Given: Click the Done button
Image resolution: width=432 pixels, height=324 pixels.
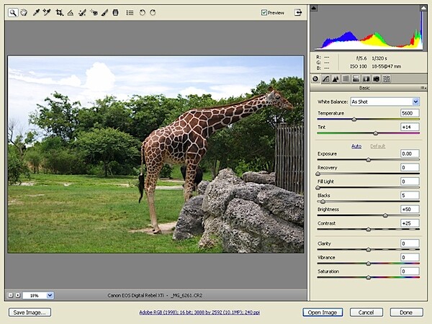Looking at the screenshot, I should (x=406, y=312).
